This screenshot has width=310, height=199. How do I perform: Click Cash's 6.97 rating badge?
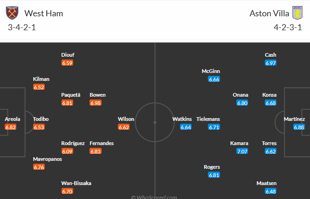270,63
